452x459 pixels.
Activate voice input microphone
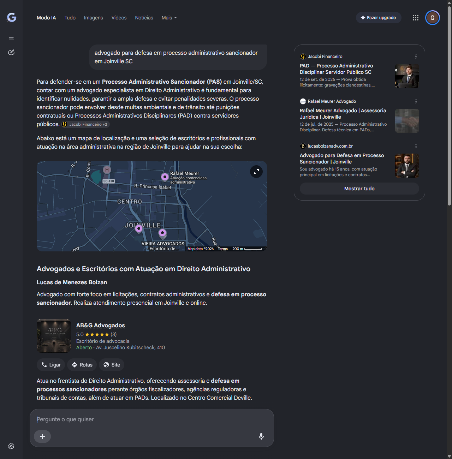[261, 436]
